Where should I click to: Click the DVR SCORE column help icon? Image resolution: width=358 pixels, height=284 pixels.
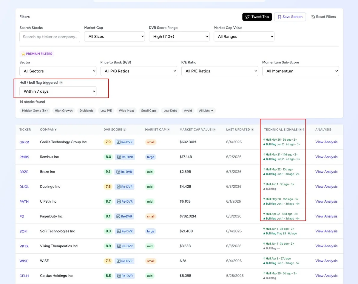click(125, 130)
